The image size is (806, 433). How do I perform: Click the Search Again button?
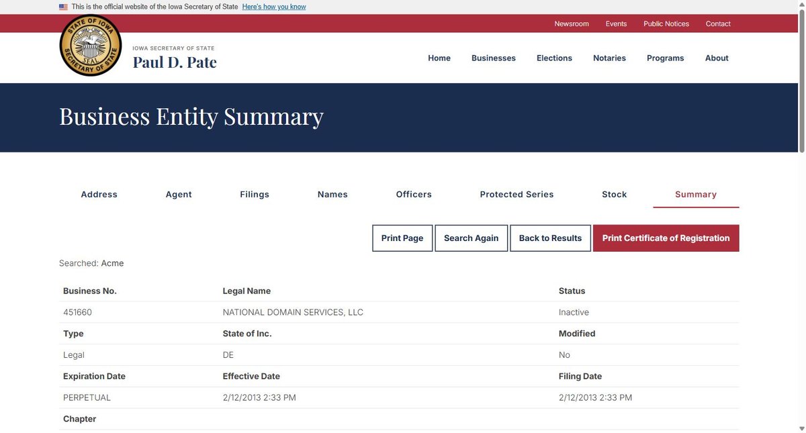(x=472, y=238)
